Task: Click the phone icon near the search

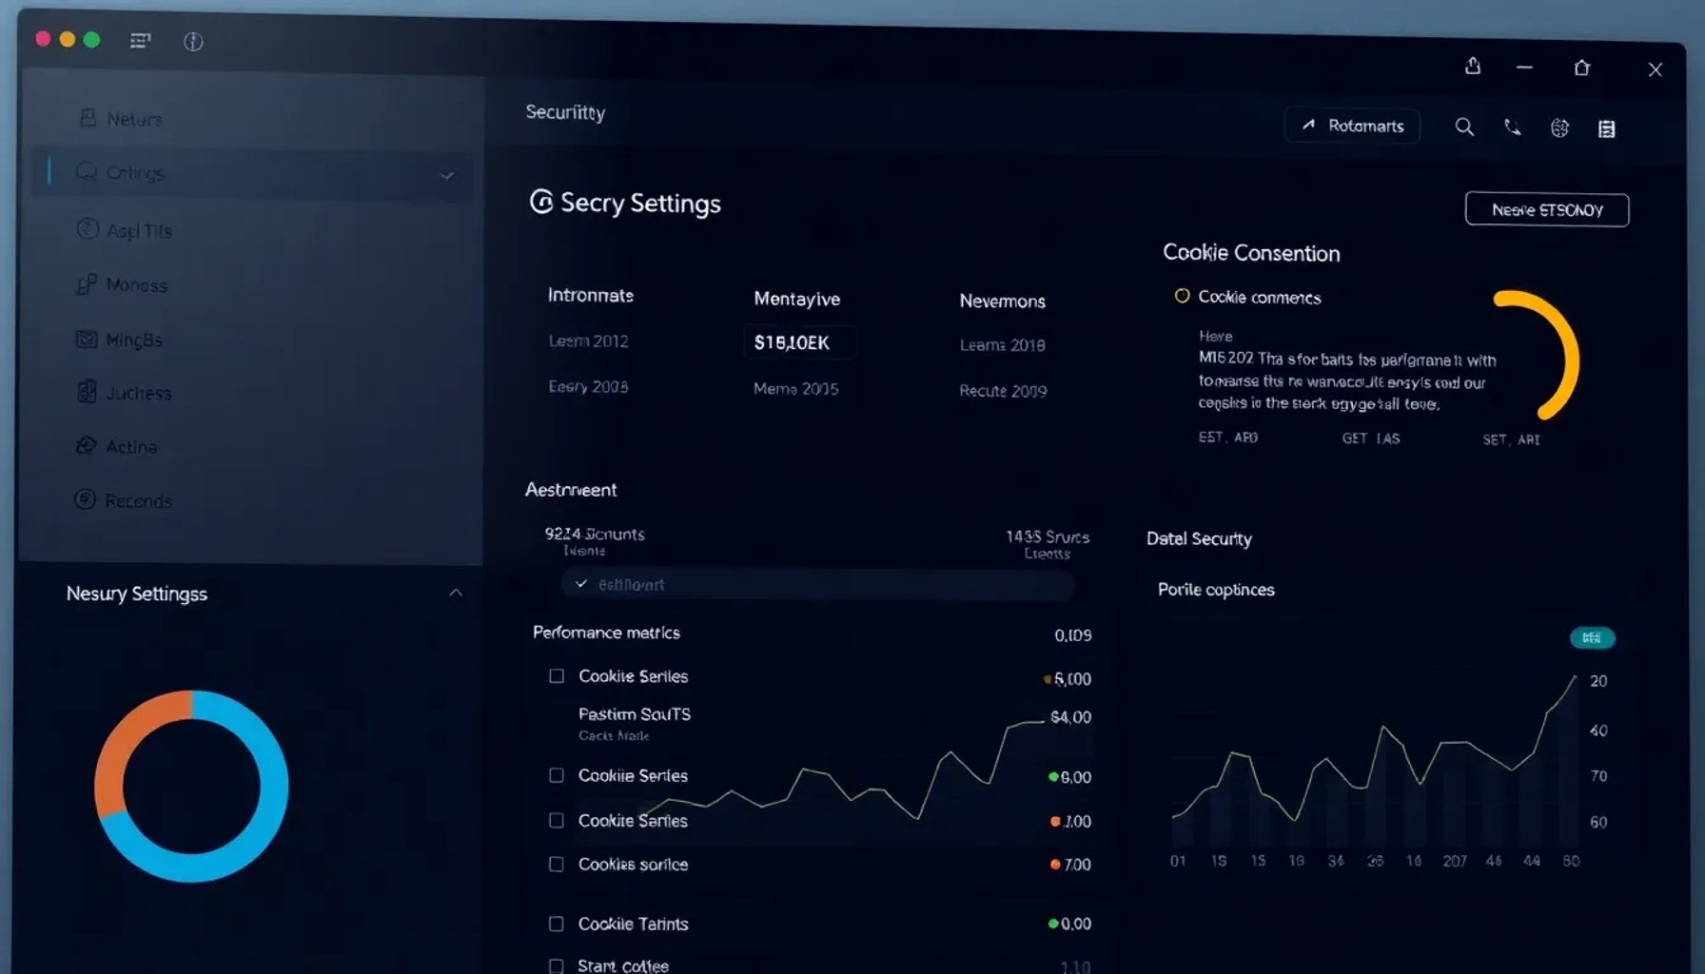Action: click(1513, 127)
